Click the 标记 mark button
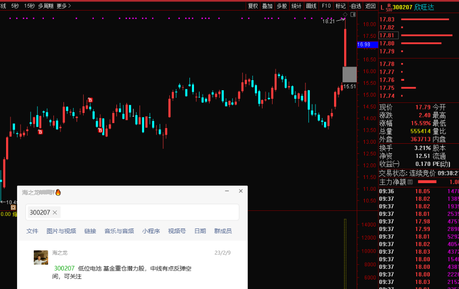459x289 pixels. (341, 6)
